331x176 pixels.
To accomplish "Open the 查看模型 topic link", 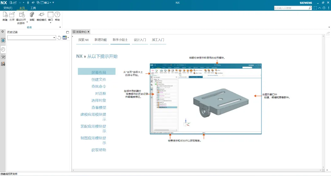I will pos(99,107).
